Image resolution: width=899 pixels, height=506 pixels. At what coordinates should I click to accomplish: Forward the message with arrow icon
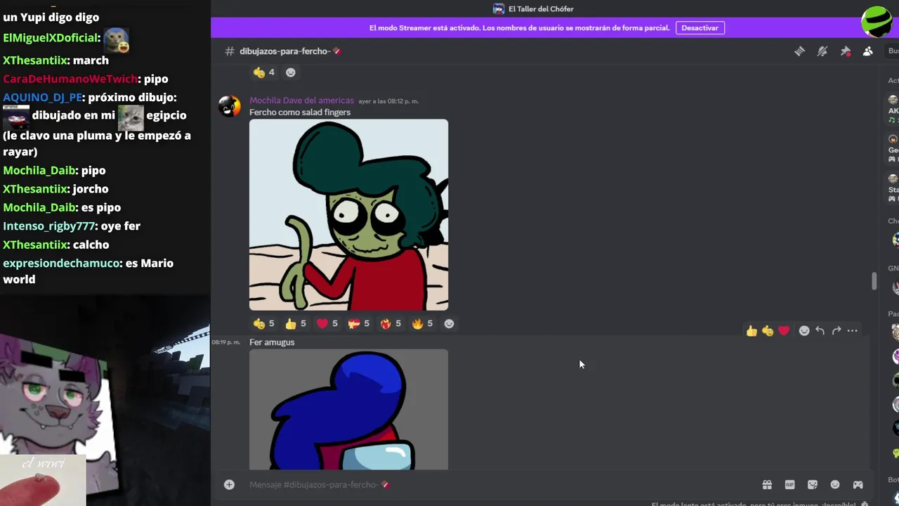[836, 331]
